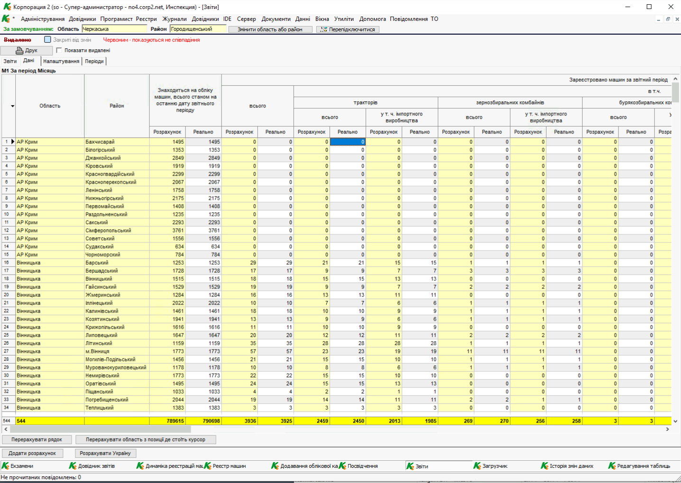Open the Документи menu
Viewport: 681px width, 483px height.
click(x=276, y=19)
